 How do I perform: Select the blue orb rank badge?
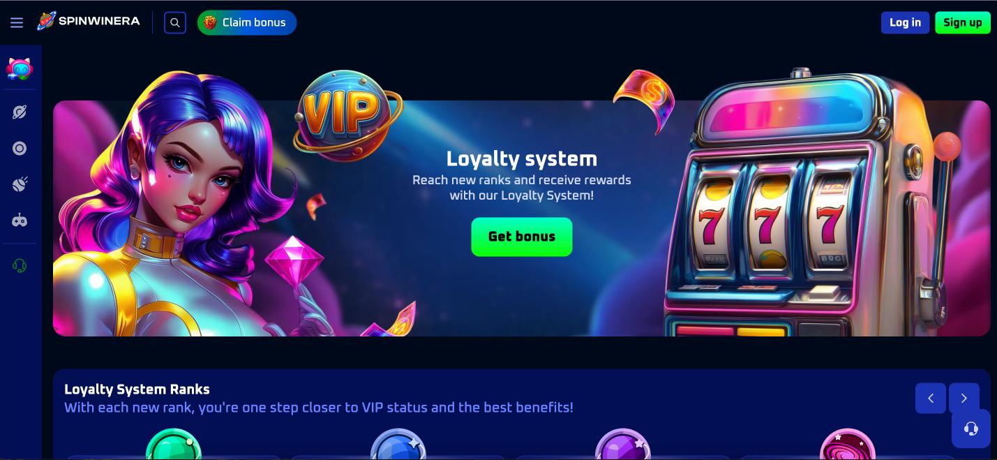[398, 444]
